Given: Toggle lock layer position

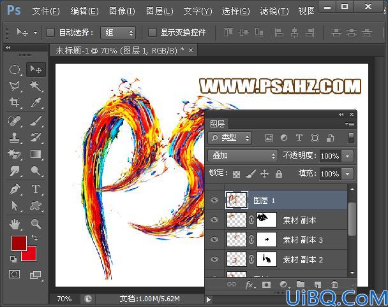Looking at the screenshot, I should 265,174.
